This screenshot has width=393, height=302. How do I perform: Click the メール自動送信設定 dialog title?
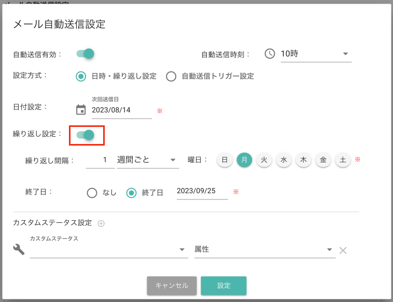click(x=59, y=24)
